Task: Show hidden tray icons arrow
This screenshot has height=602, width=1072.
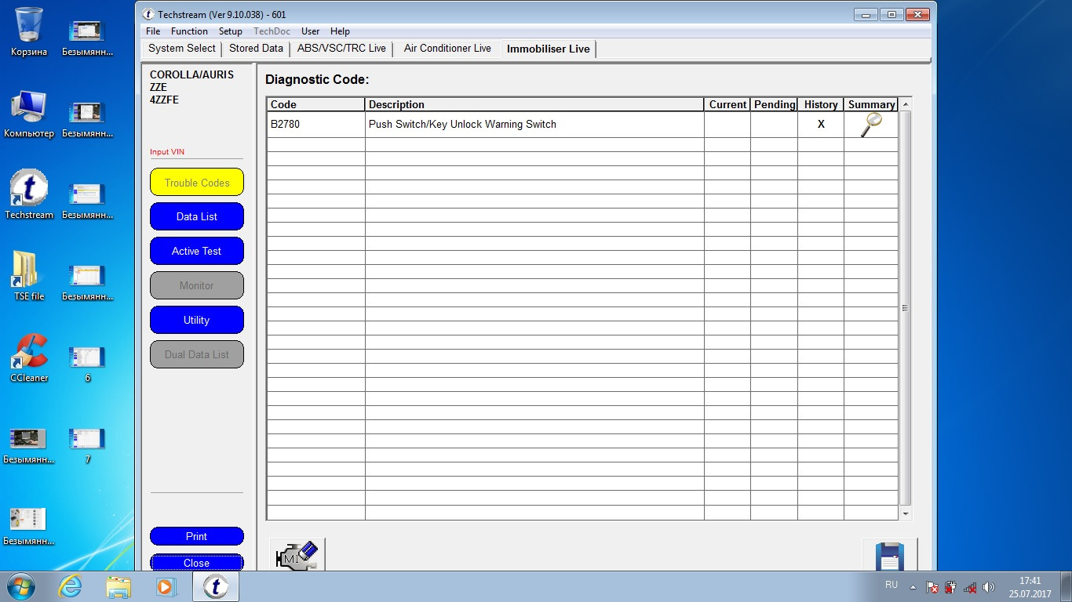Action: tap(913, 587)
